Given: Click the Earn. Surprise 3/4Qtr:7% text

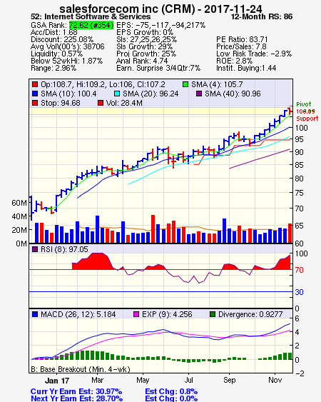Looking at the screenshot, I should (158, 69).
